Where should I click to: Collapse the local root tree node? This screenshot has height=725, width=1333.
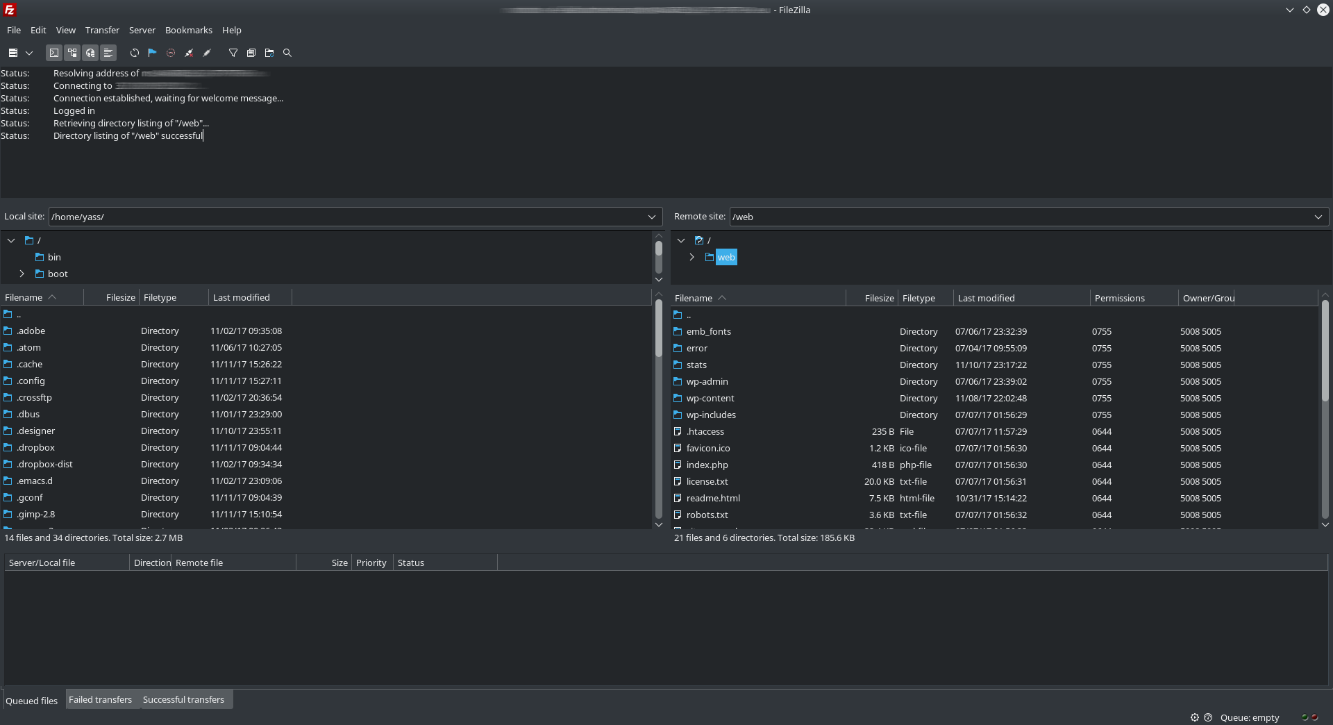tap(11, 240)
